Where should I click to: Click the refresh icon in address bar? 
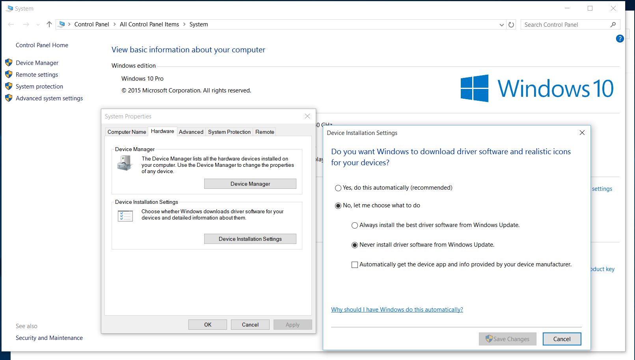coord(511,24)
